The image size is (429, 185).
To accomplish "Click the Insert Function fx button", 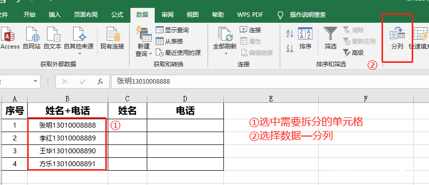I will coord(100,82).
